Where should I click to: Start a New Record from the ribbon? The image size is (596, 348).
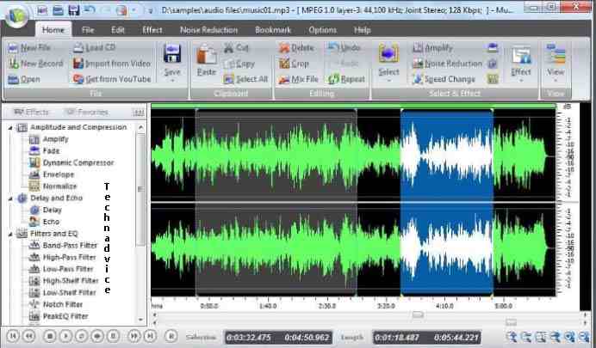(35, 64)
